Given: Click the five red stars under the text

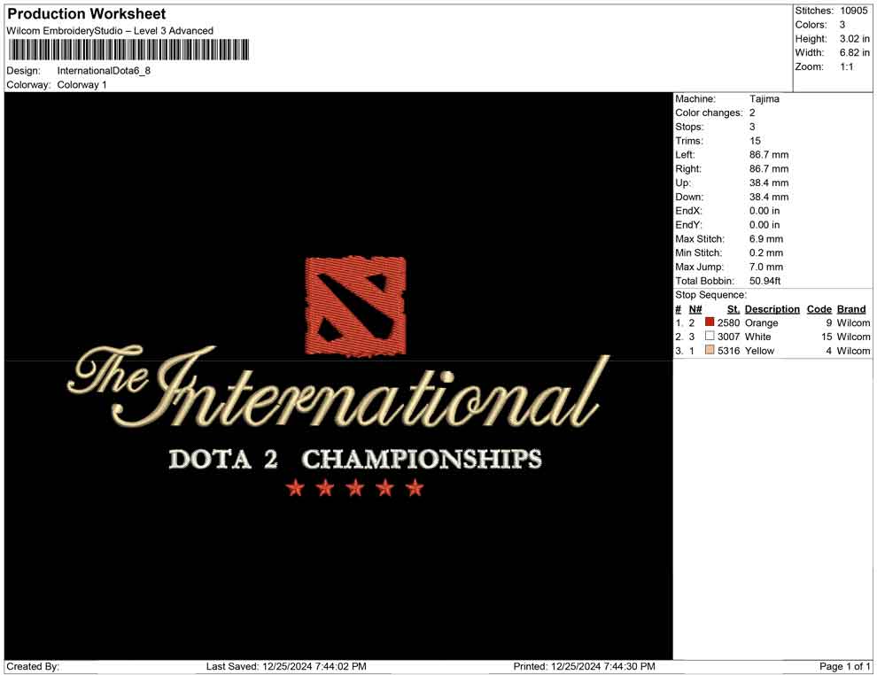Looking at the screenshot, I should [x=354, y=486].
